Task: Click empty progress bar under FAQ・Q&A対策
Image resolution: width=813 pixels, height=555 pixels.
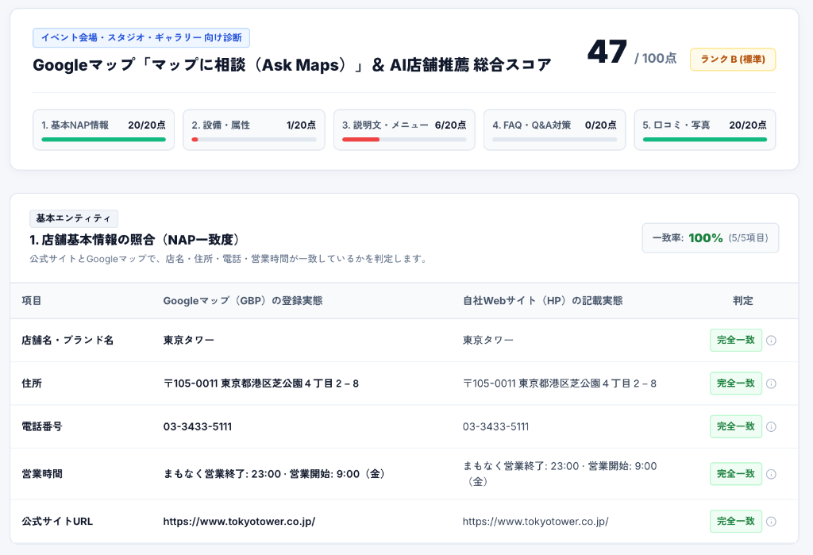Action: tap(555, 140)
